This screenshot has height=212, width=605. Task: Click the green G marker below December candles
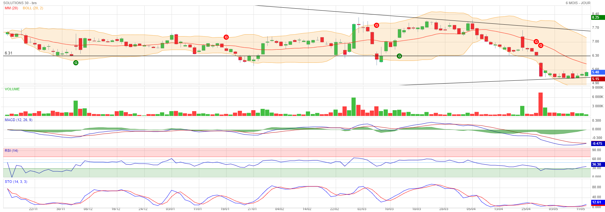tap(76, 63)
